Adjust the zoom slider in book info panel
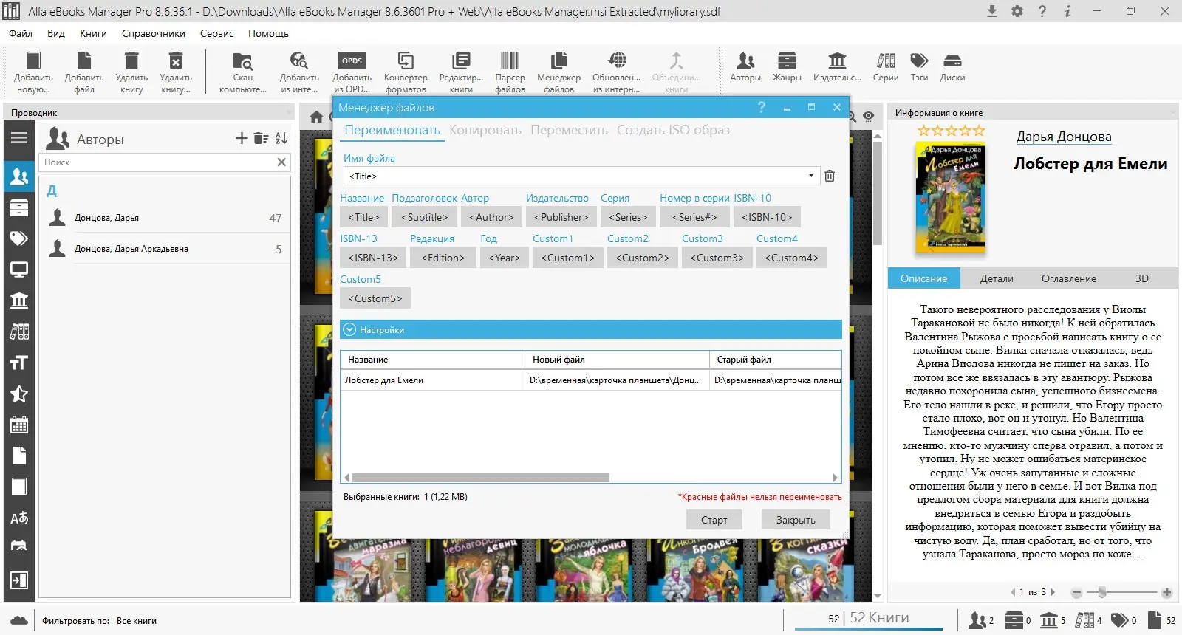The height and width of the screenshot is (635, 1182). point(1102,592)
